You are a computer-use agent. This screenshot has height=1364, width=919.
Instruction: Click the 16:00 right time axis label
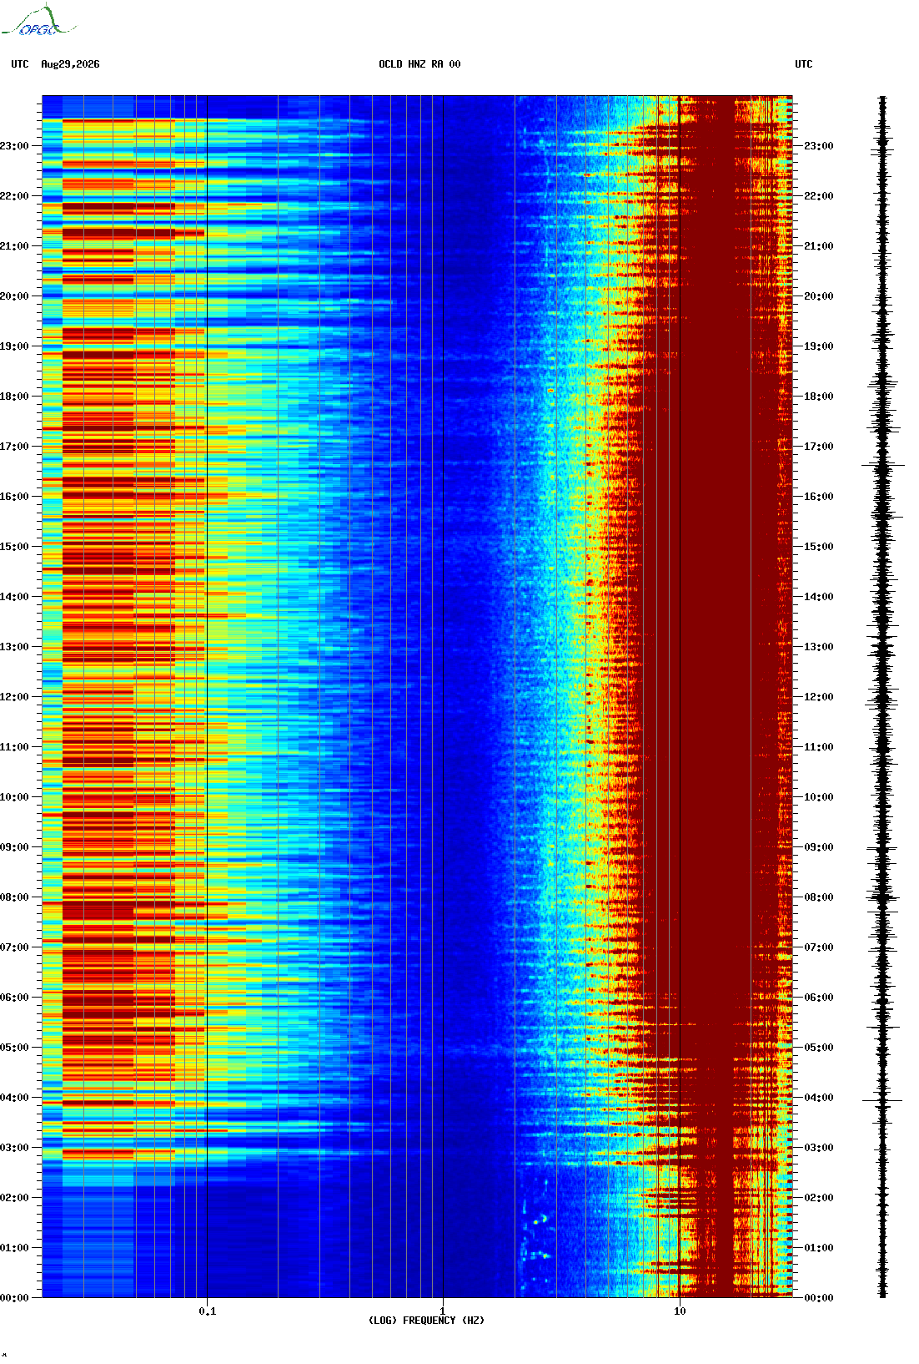818,497
